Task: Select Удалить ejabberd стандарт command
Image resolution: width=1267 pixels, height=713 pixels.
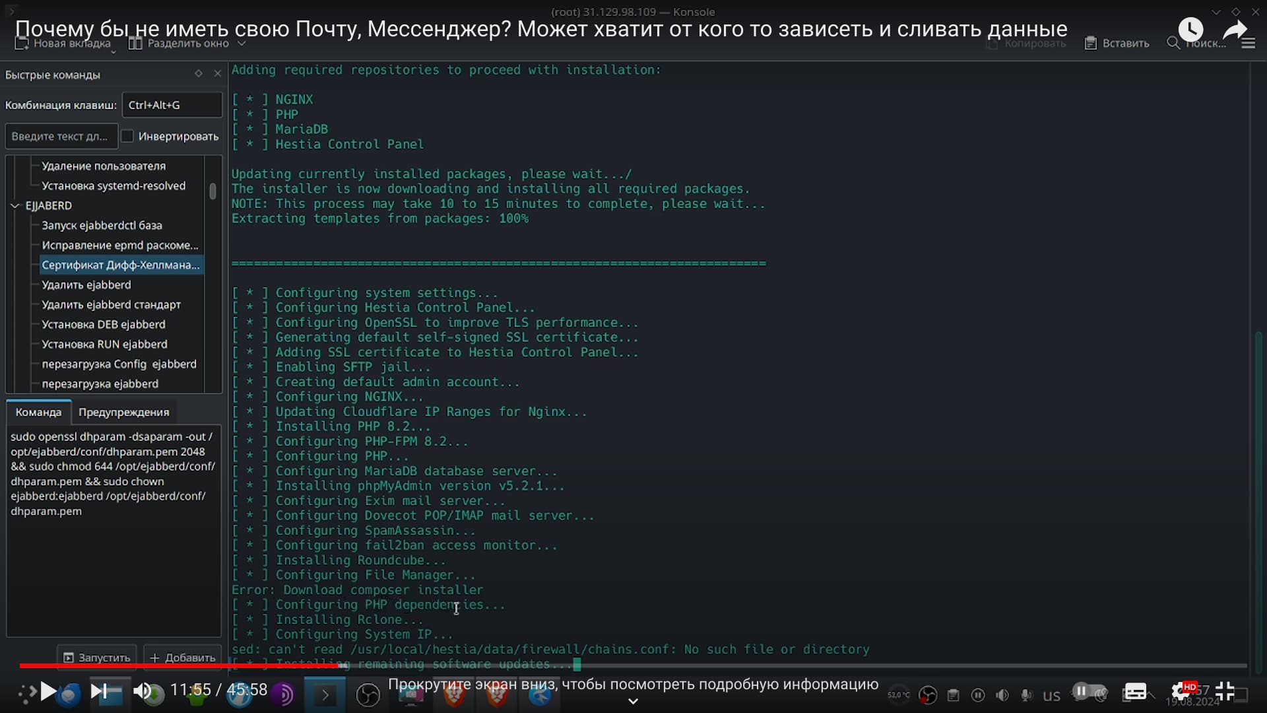Action: (x=111, y=304)
